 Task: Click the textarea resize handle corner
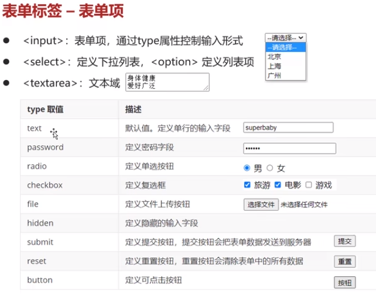click(x=207, y=88)
